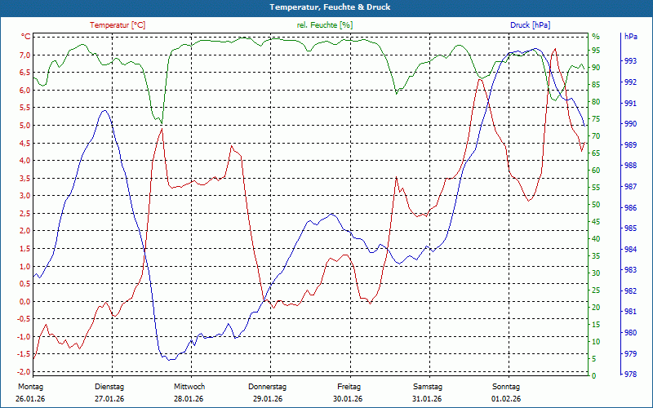The image size is (653, 408).
Task: Click the '984' pressure axis tick
Action: click(x=631, y=250)
